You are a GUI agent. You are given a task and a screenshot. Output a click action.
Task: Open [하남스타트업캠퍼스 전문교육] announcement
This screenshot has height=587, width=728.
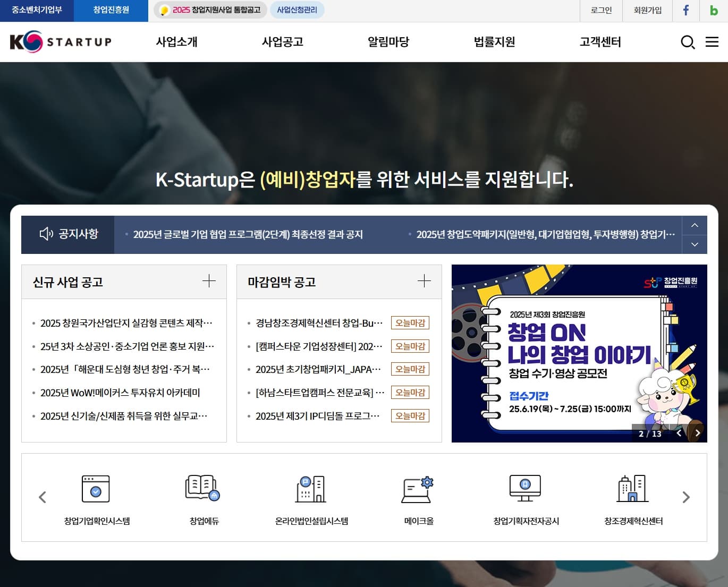[320, 393]
